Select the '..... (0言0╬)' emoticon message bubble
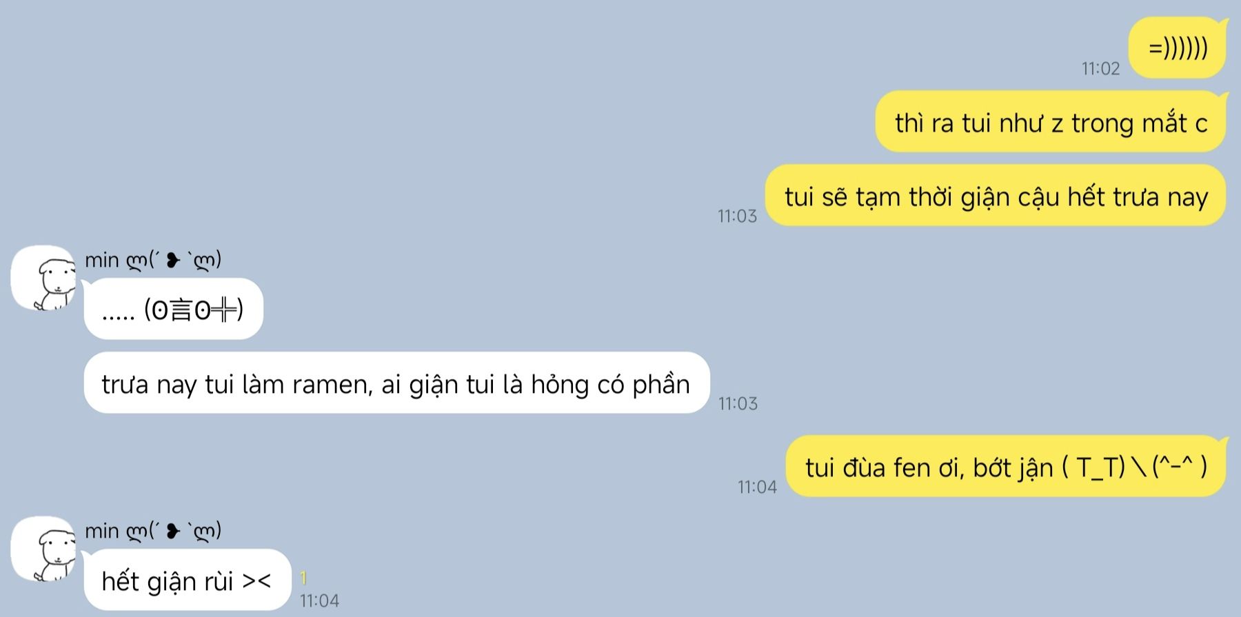This screenshot has width=1241, height=617. tap(173, 309)
